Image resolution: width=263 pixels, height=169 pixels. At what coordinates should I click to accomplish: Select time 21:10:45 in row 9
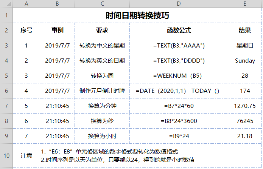click(57, 136)
